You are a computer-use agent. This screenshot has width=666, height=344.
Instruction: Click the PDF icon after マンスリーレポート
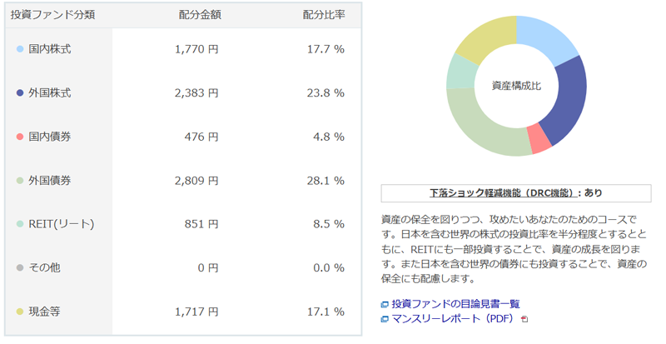tap(524, 319)
